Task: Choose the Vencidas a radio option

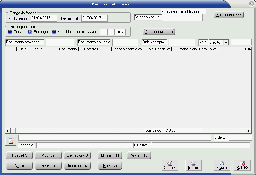Action: [54, 32]
